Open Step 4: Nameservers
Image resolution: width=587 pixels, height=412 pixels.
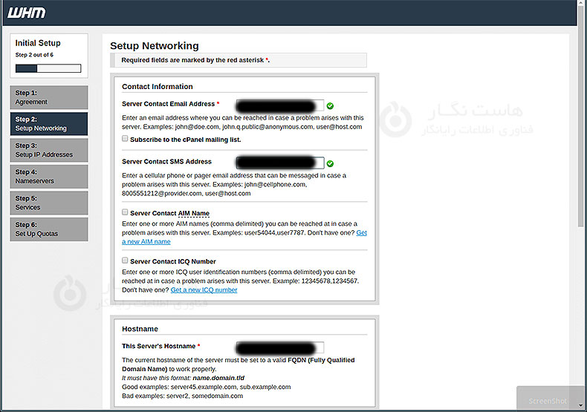[x=49, y=177]
